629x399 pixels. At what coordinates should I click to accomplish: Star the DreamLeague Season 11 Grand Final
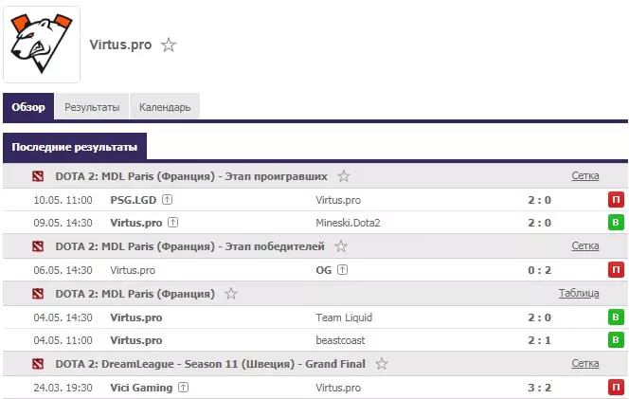[x=382, y=364]
